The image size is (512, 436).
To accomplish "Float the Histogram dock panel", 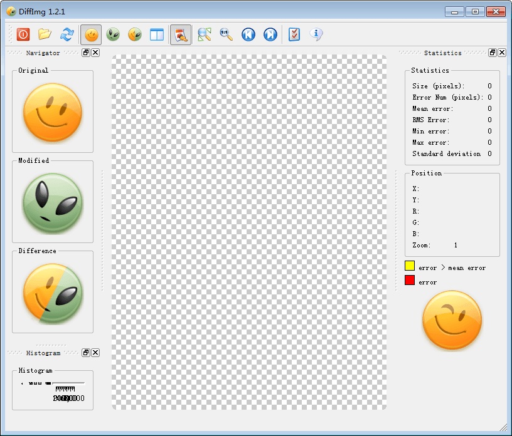I will [86, 353].
